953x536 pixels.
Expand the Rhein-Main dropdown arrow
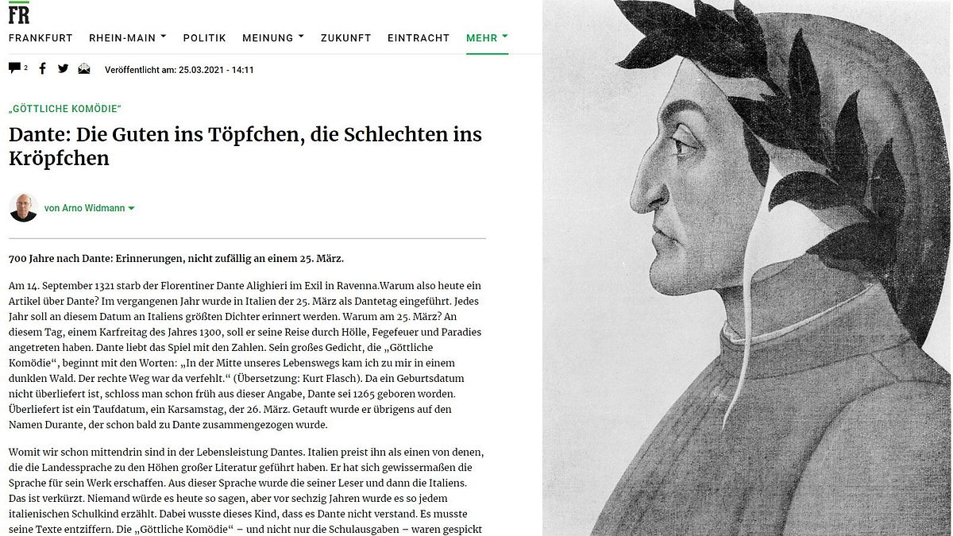pos(164,36)
